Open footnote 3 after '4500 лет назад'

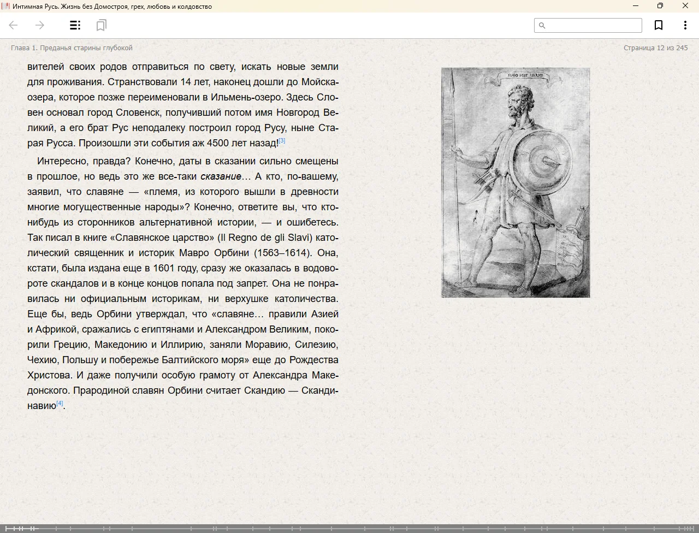(282, 141)
